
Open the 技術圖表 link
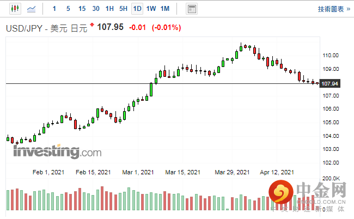coord(334,9)
